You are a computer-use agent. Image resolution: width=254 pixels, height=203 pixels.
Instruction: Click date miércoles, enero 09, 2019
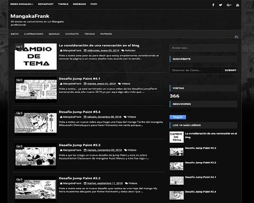[x=103, y=50]
